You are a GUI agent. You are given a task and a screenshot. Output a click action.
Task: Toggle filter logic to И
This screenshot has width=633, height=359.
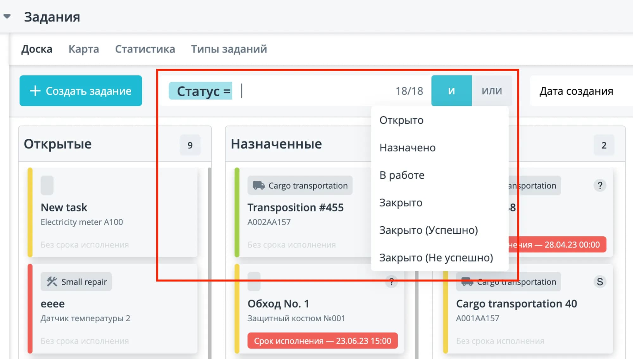pyautogui.click(x=451, y=91)
